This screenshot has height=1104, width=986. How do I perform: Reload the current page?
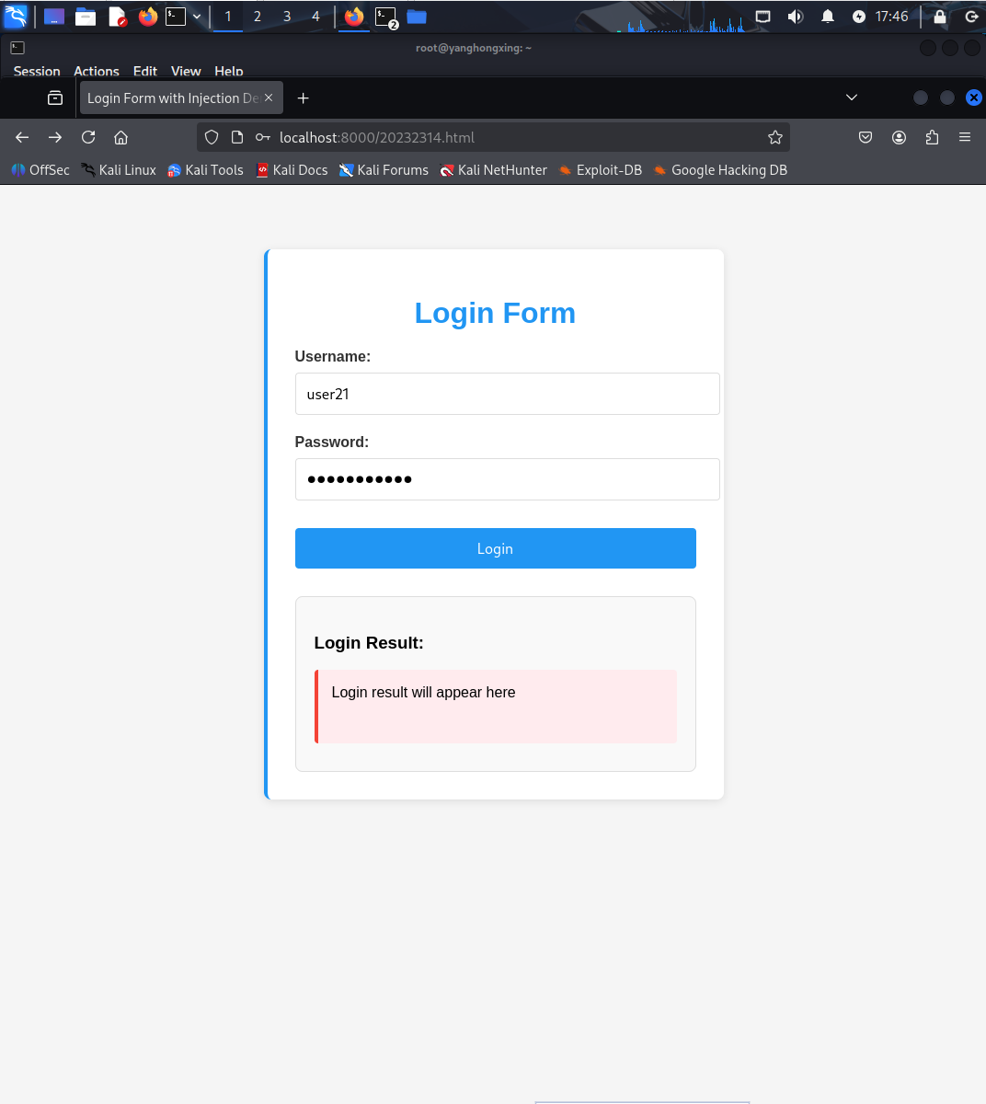(x=88, y=137)
